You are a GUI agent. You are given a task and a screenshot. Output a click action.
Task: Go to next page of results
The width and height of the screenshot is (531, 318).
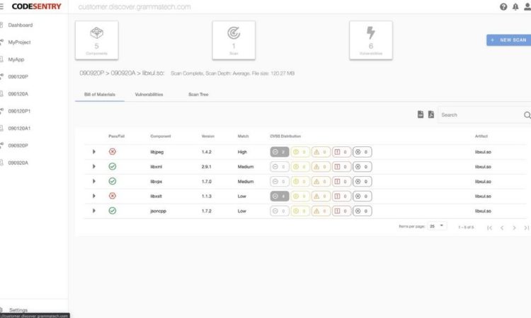tap(515, 228)
